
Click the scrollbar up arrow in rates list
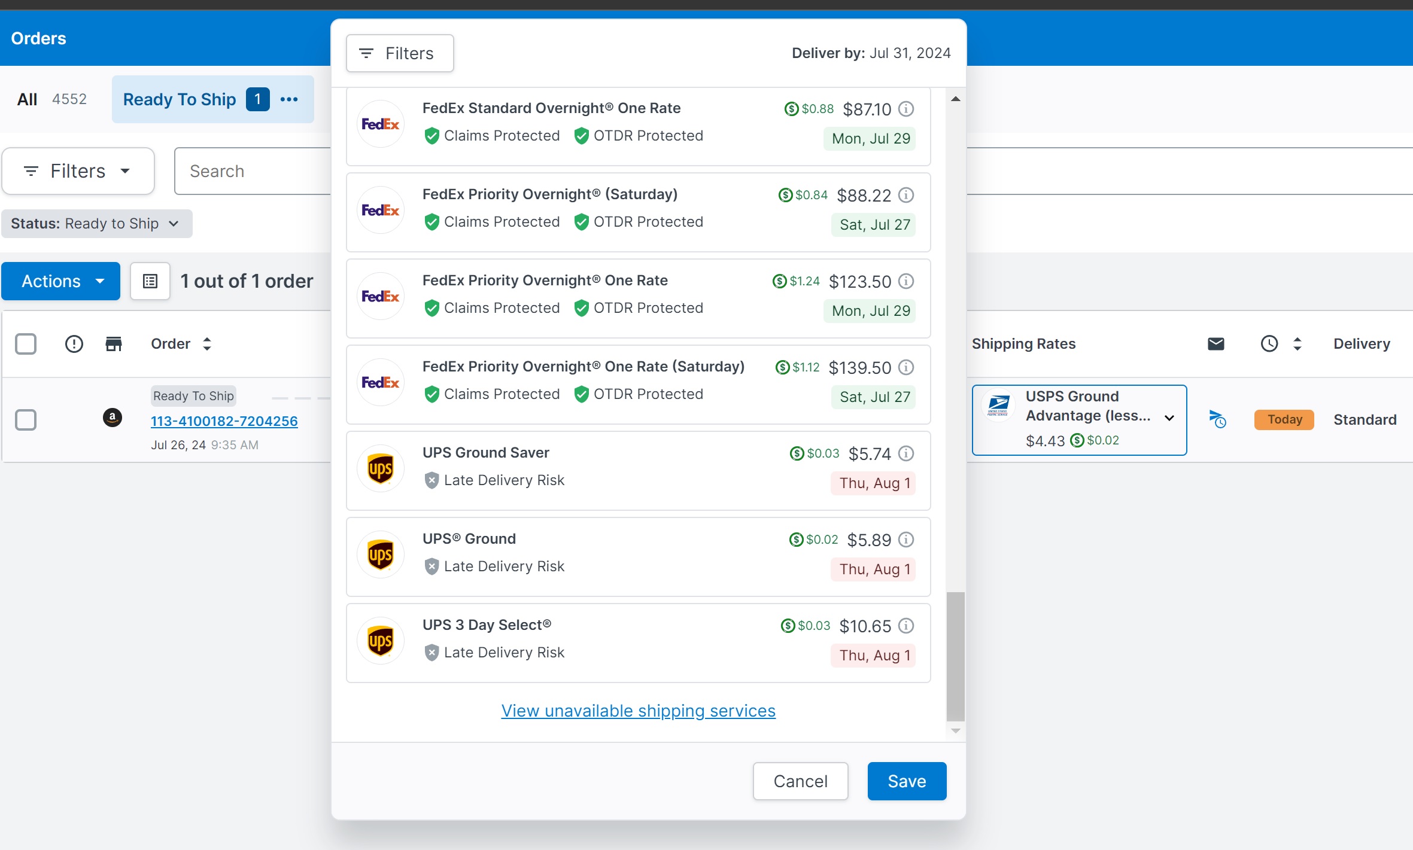955,99
